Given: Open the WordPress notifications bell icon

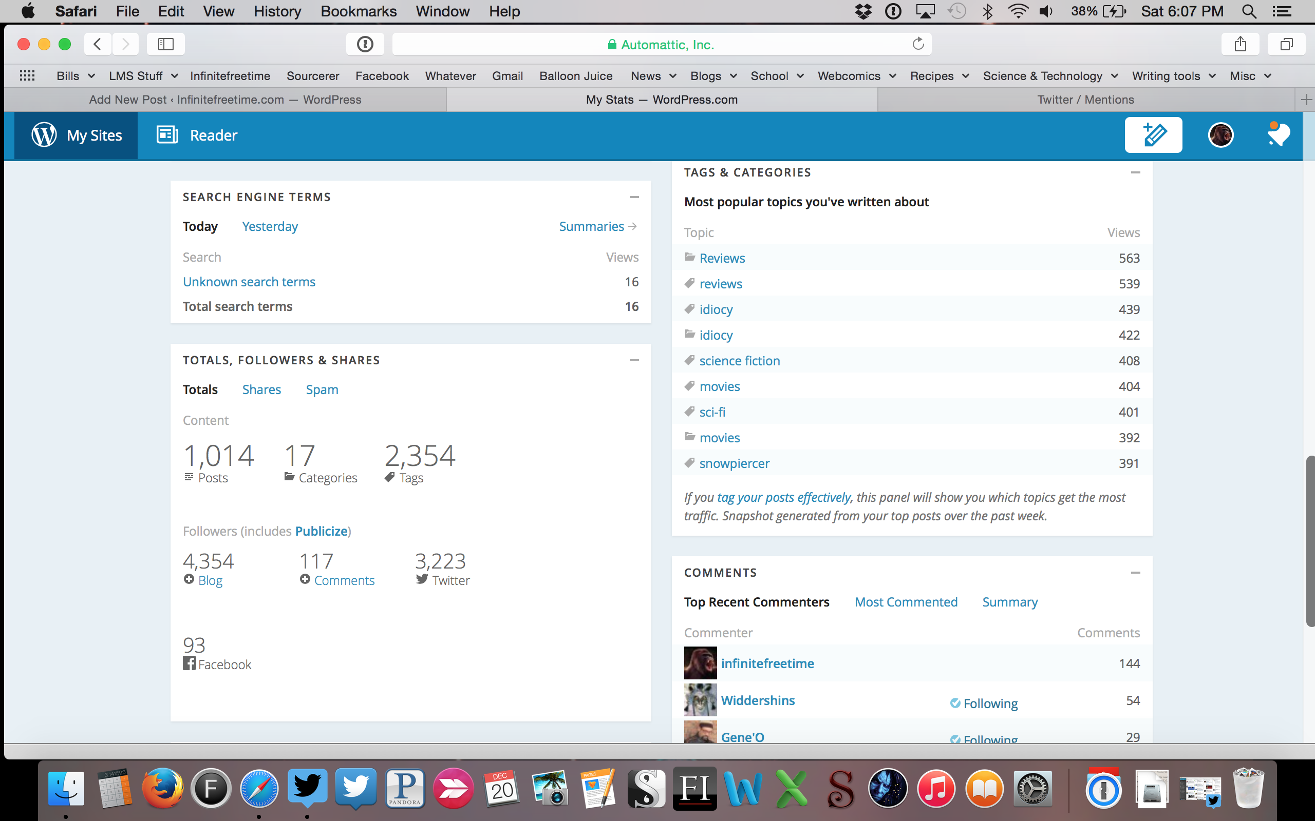Looking at the screenshot, I should tap(1278, 134).
